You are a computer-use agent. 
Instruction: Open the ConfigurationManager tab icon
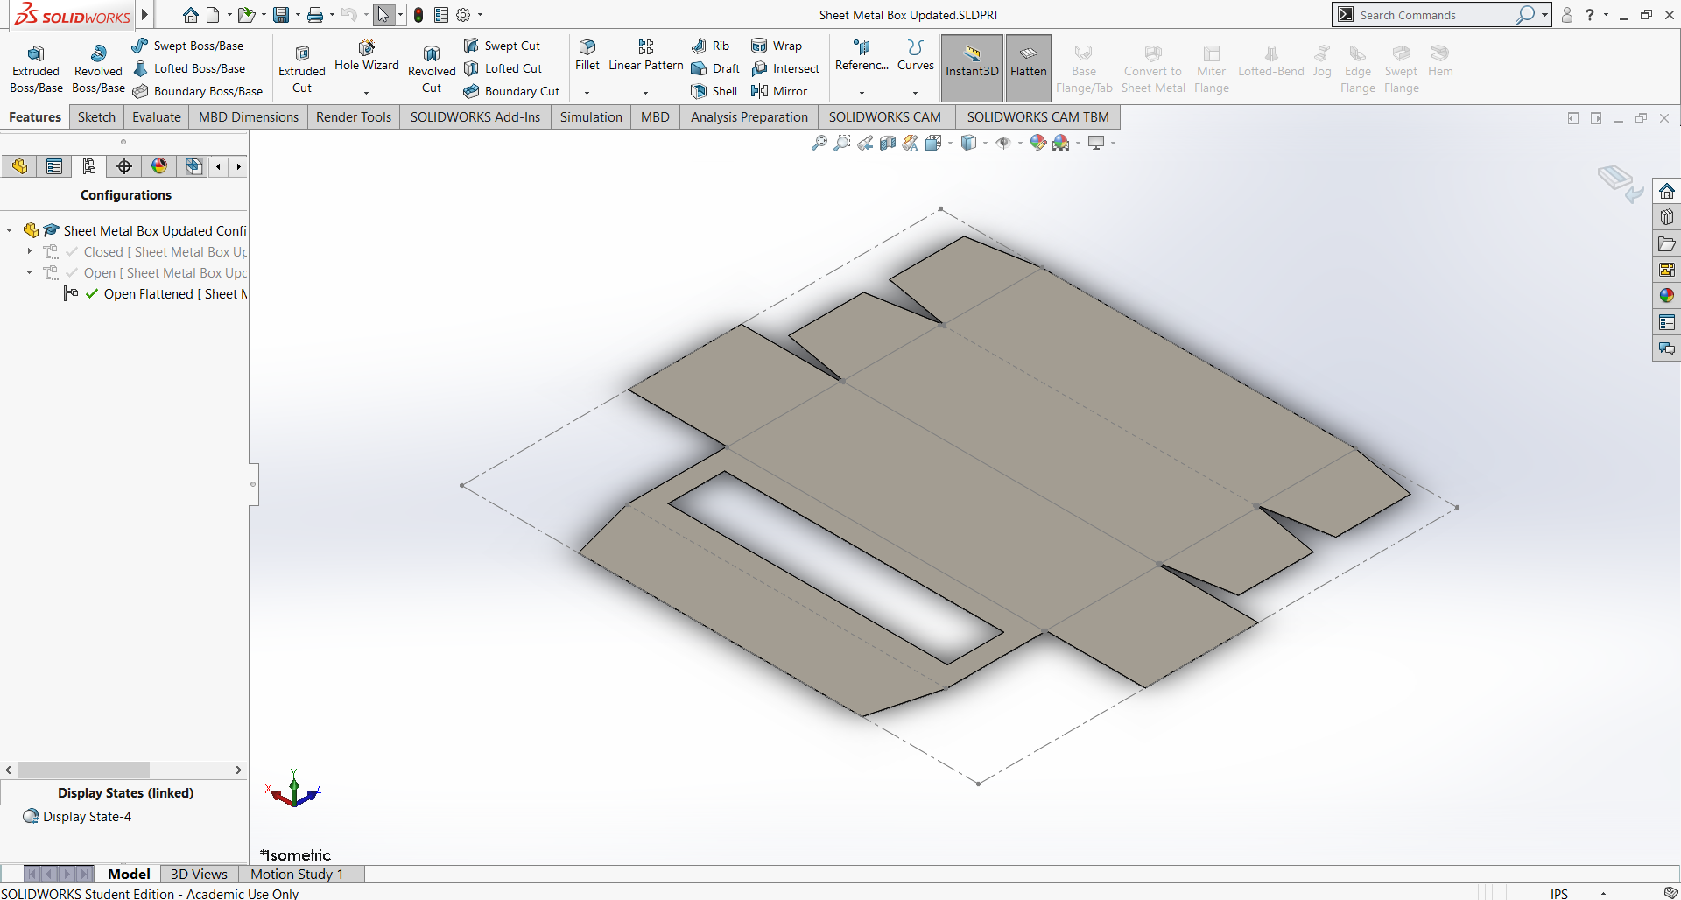pos(88,166)
